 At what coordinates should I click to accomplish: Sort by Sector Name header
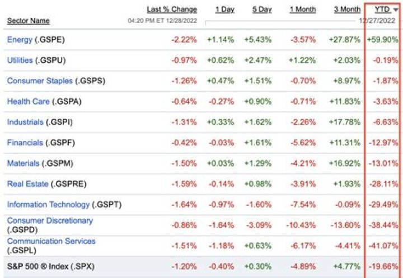[x=28, y=21]
